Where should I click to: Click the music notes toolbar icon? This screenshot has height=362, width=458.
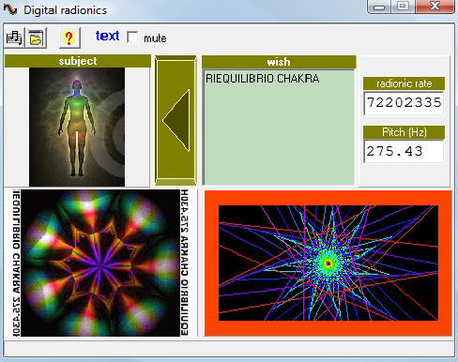(14, 38)
